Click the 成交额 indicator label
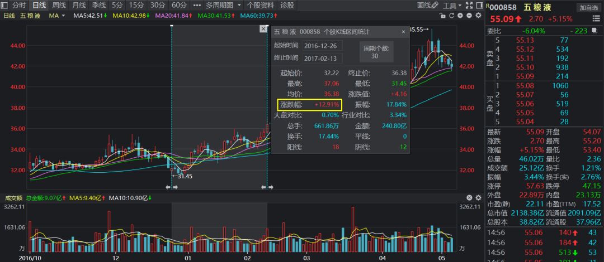604x262 pixels. coord(13,198)
